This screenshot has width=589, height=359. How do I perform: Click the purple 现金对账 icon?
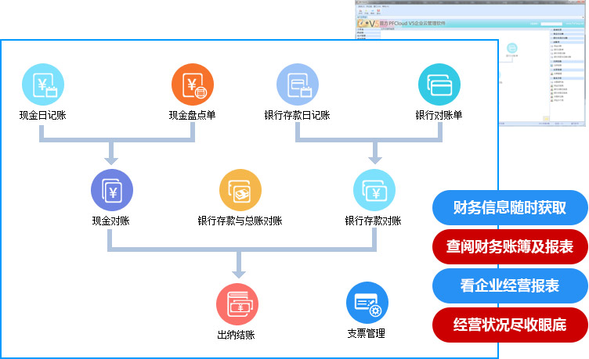click(x=112, y=190)
